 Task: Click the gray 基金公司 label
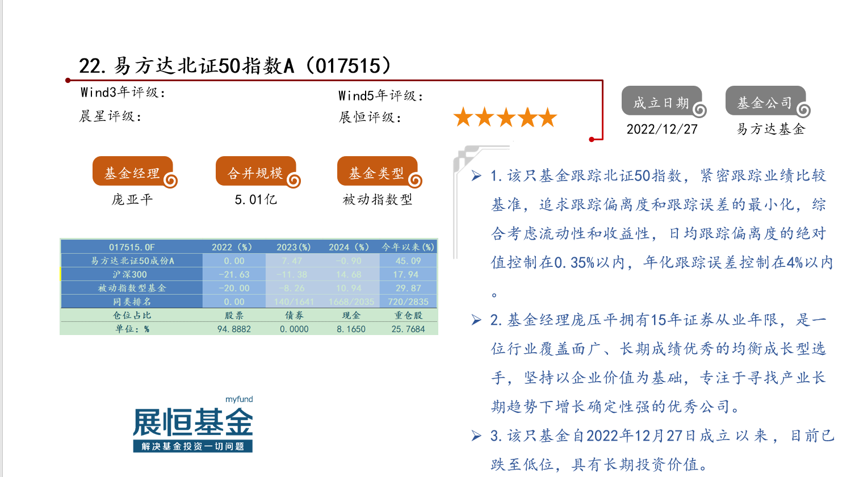coord(765,102)
